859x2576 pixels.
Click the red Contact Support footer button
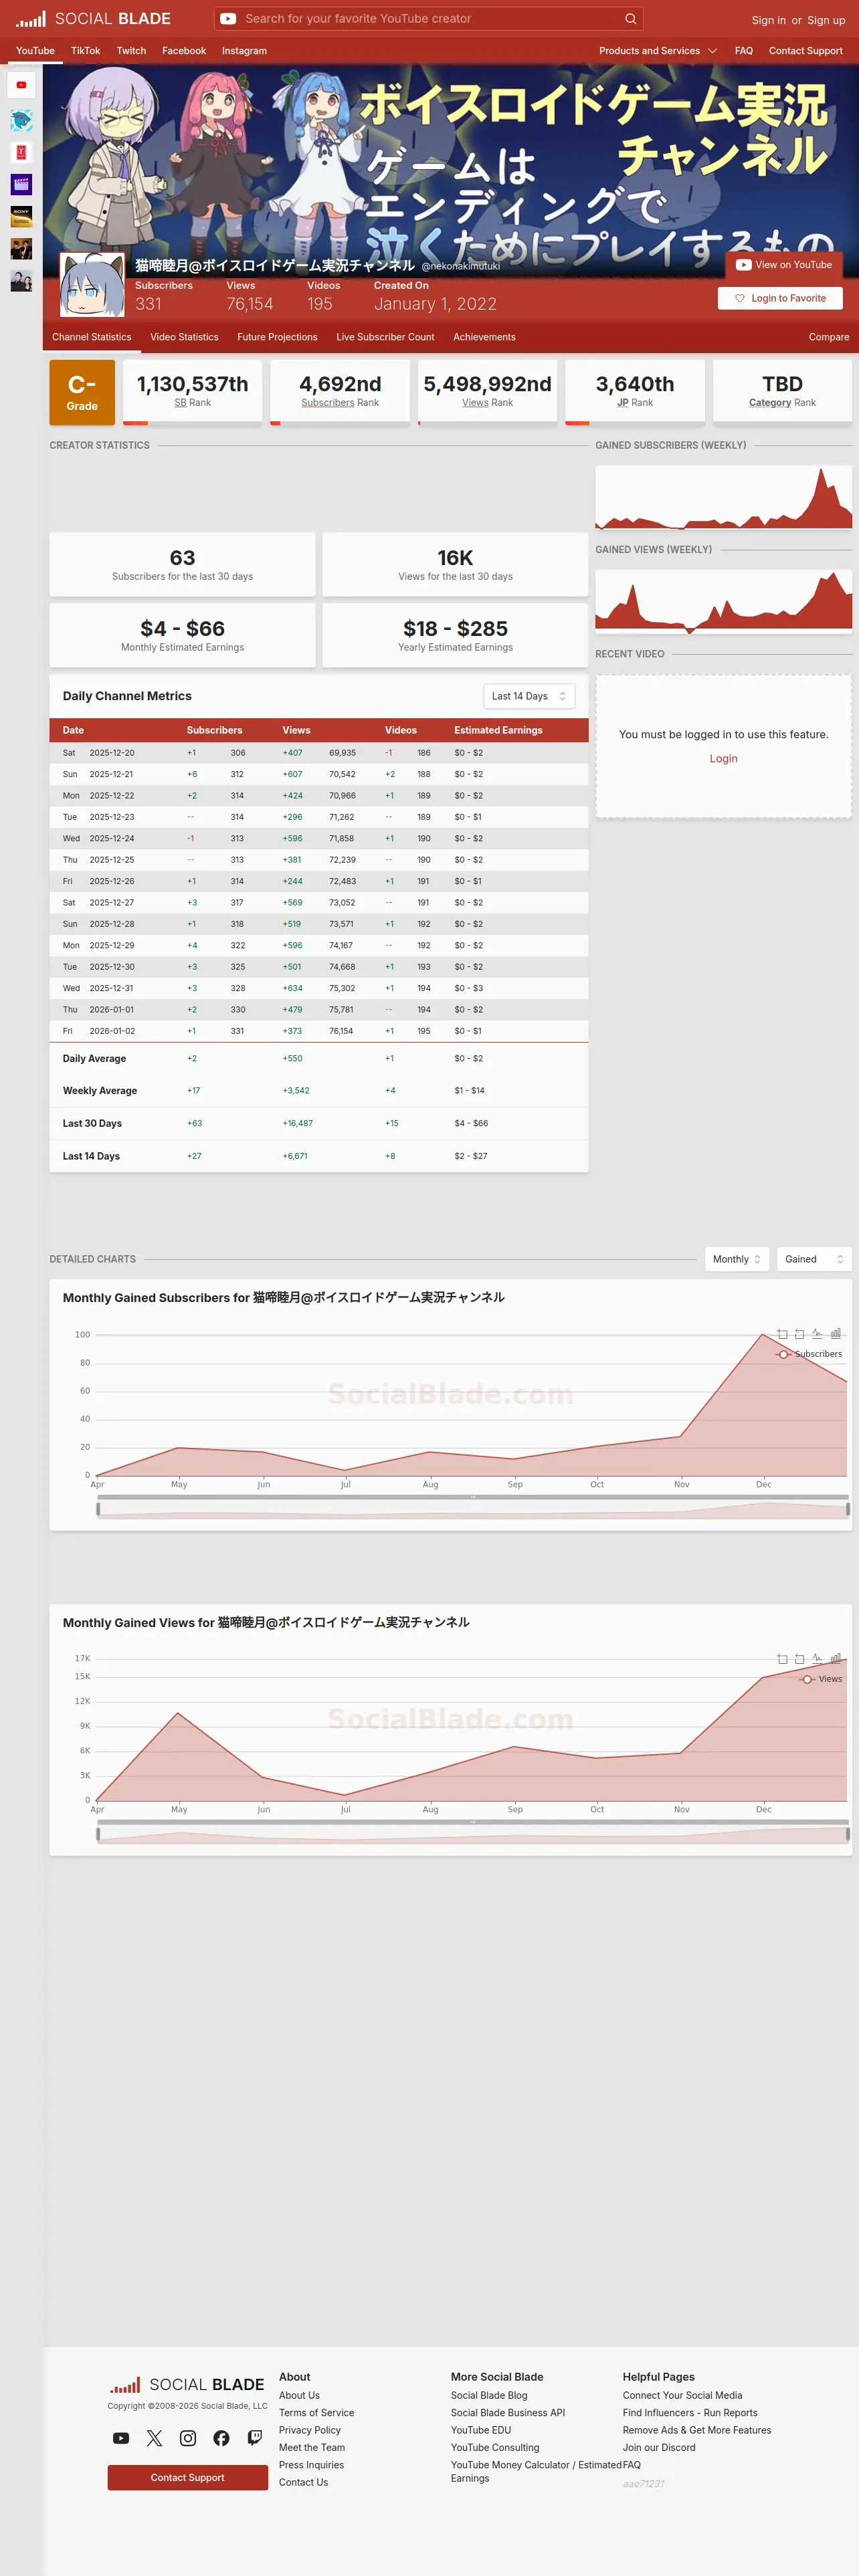pyautogui.click(x=188, y=2477)
